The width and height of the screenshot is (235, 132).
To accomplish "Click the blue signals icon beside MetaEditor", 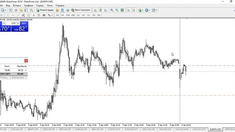I will click(x=62, y=10).
